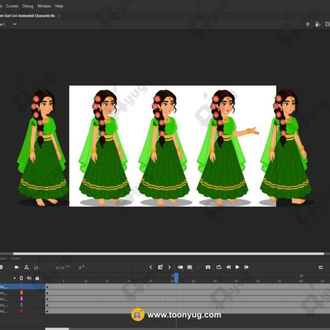The image size is (330, 330).
Task: Open the Window menu
Action: [x=44, y=6]
